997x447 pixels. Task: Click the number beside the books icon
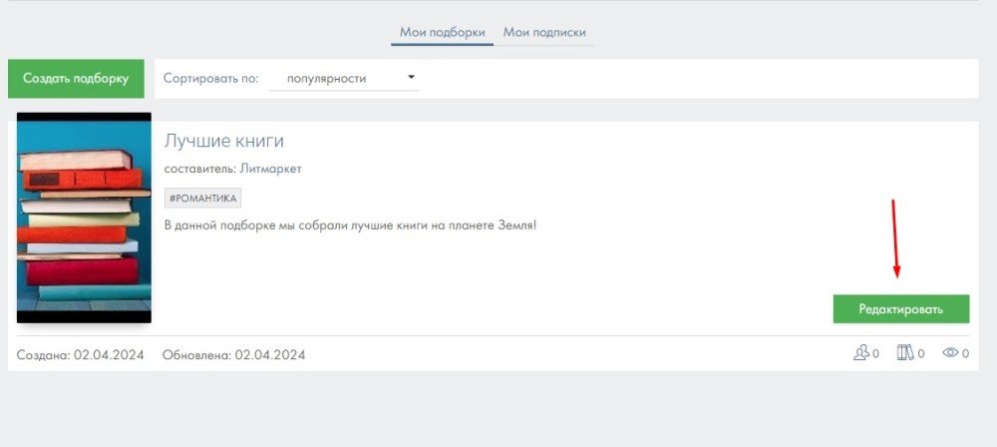click(921, 354)
